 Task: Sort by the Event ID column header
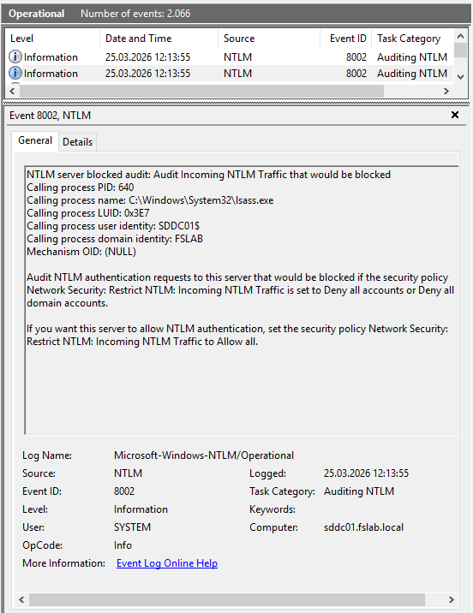pos(346,39)
